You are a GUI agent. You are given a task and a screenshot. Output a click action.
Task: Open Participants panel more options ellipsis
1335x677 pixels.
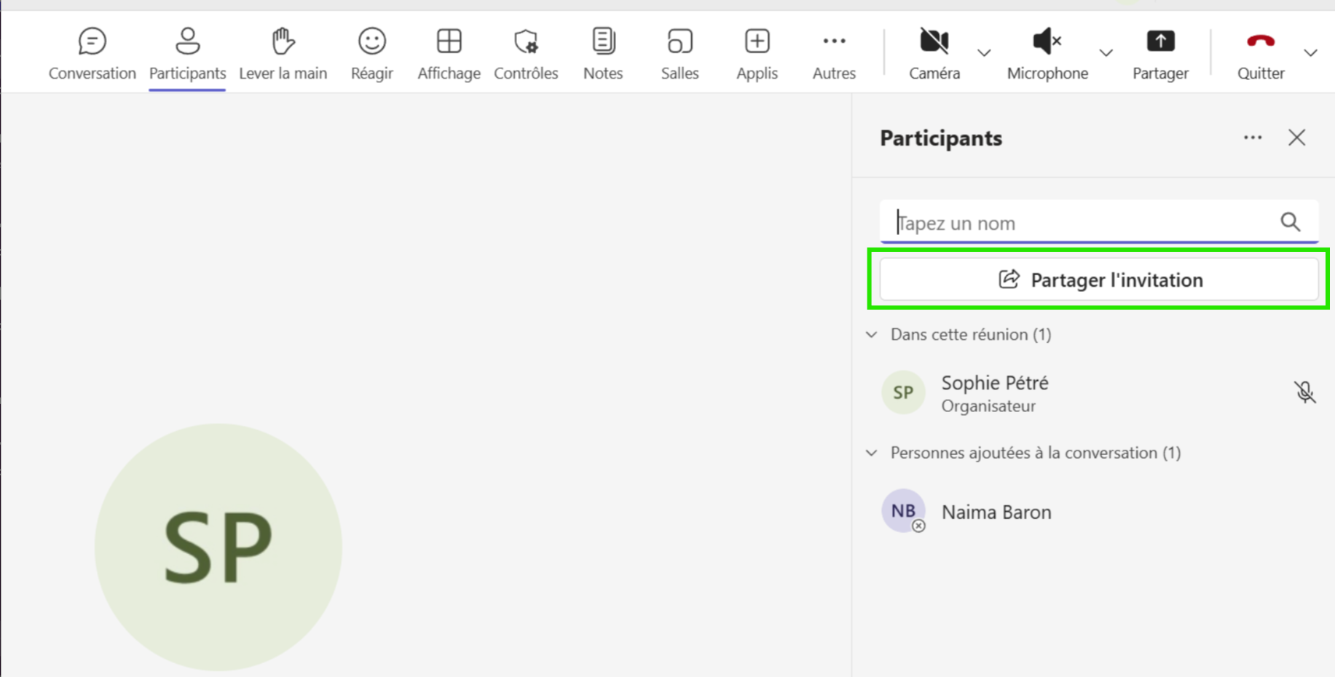point(1253,138)
